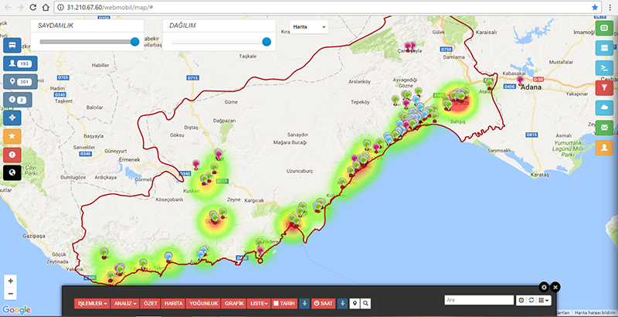Click the SAYDAMLIK slider track
Screen dimensions: 618x317
[x=86, y=42]
